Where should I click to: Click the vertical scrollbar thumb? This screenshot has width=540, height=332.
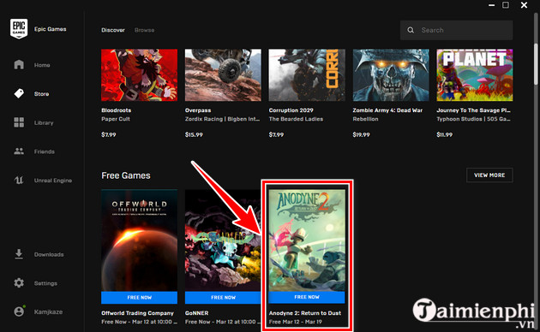(536, 64)
